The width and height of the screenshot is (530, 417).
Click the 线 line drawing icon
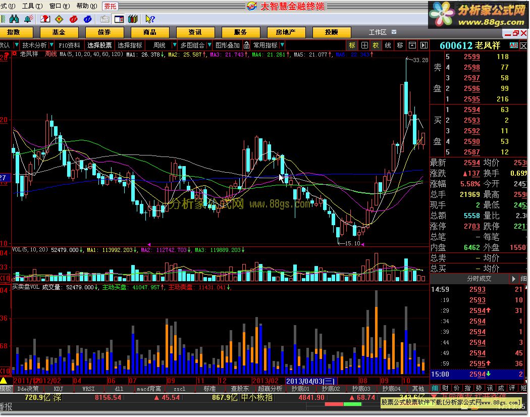[x=388, y=45]
